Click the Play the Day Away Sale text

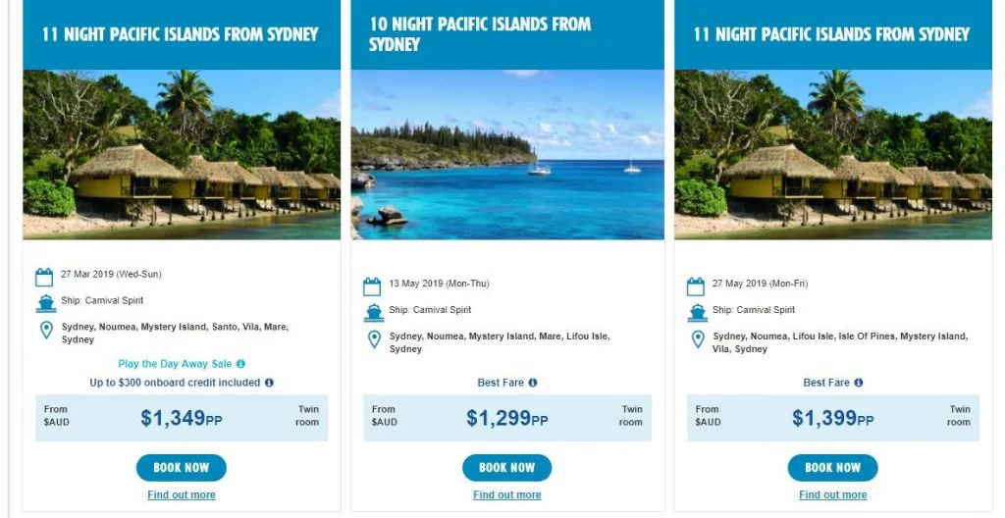click(175, 364)
